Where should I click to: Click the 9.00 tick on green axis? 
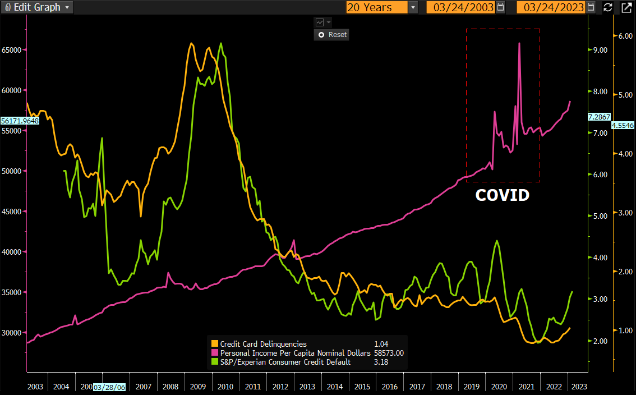click(x=600, y=50)
